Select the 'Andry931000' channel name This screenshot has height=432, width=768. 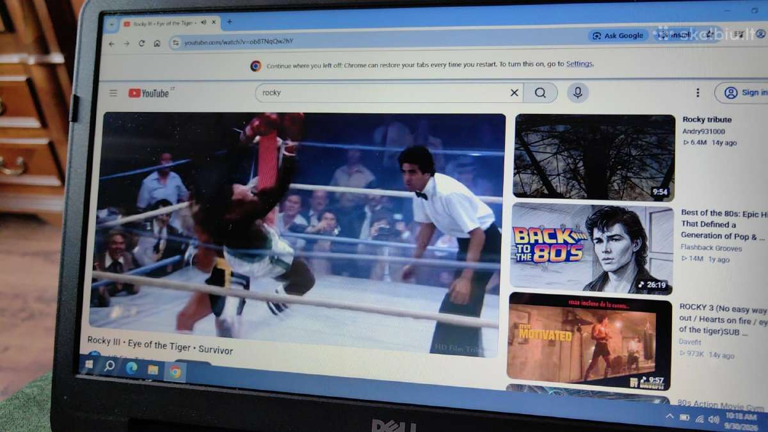pos(704,131)
